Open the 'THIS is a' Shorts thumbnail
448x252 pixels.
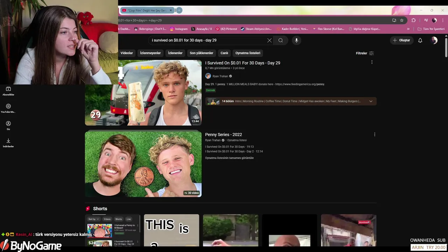click(171, 231)
